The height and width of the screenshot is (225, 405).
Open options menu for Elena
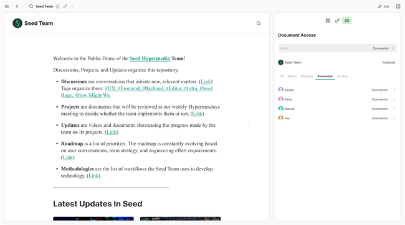point(394,99)
